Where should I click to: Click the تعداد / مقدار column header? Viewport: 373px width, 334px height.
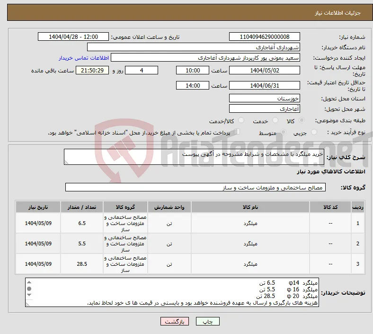pyautogui.click(x=81, y=207)
